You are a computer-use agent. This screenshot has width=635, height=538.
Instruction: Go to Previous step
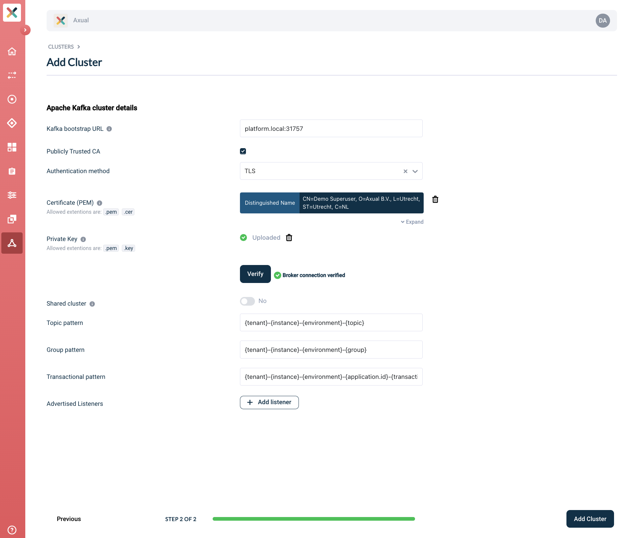69,519
